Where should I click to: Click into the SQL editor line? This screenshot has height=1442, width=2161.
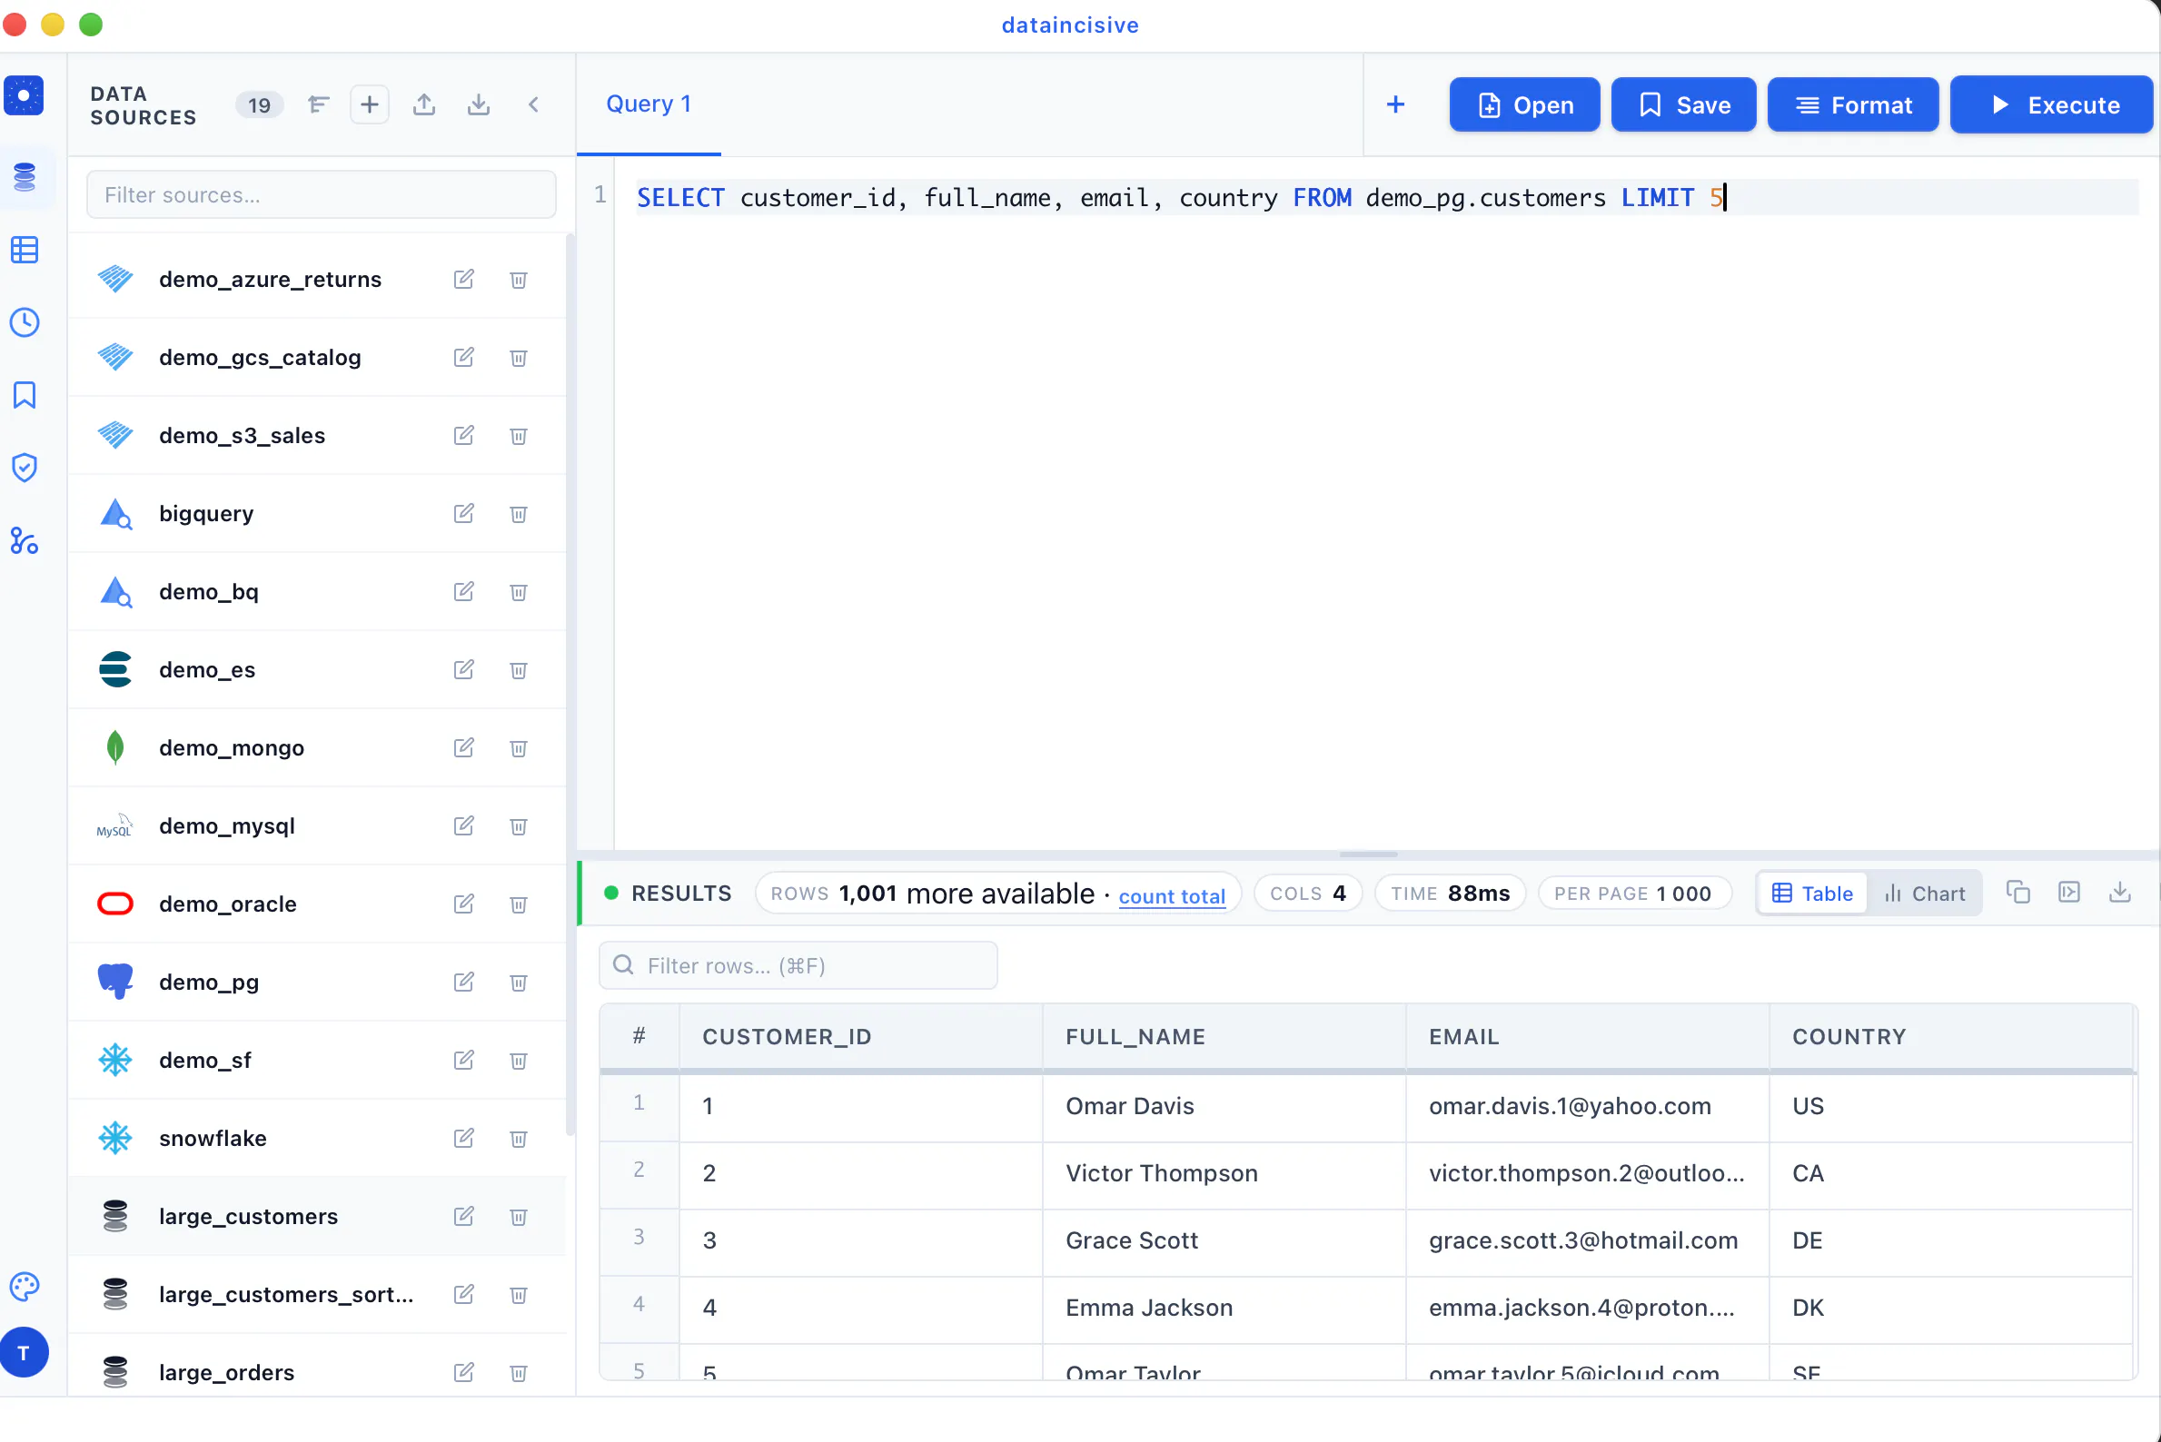pos(1387,197)
